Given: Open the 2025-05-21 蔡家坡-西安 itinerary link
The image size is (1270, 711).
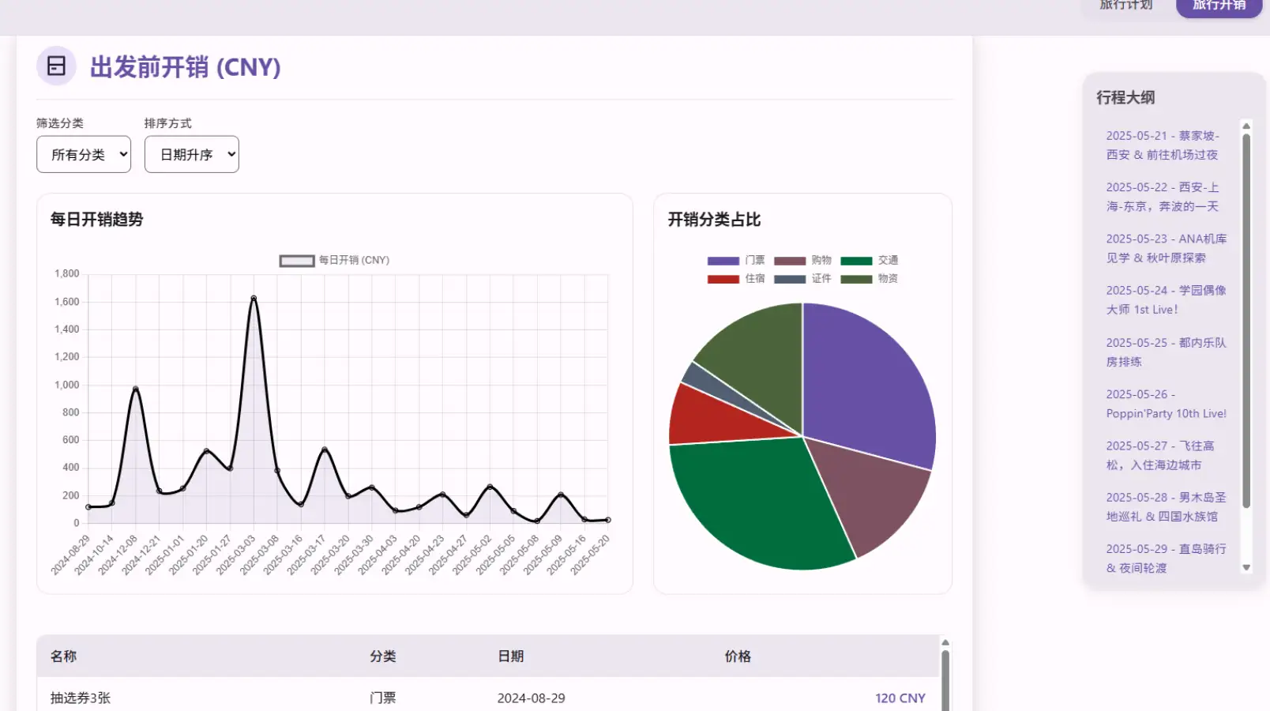Looking at the screenshot, I should coord(1162,145).
